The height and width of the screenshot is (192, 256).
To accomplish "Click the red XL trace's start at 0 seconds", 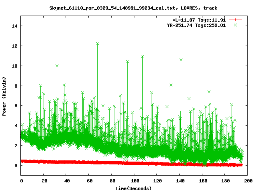I will (x=22, y=161).
